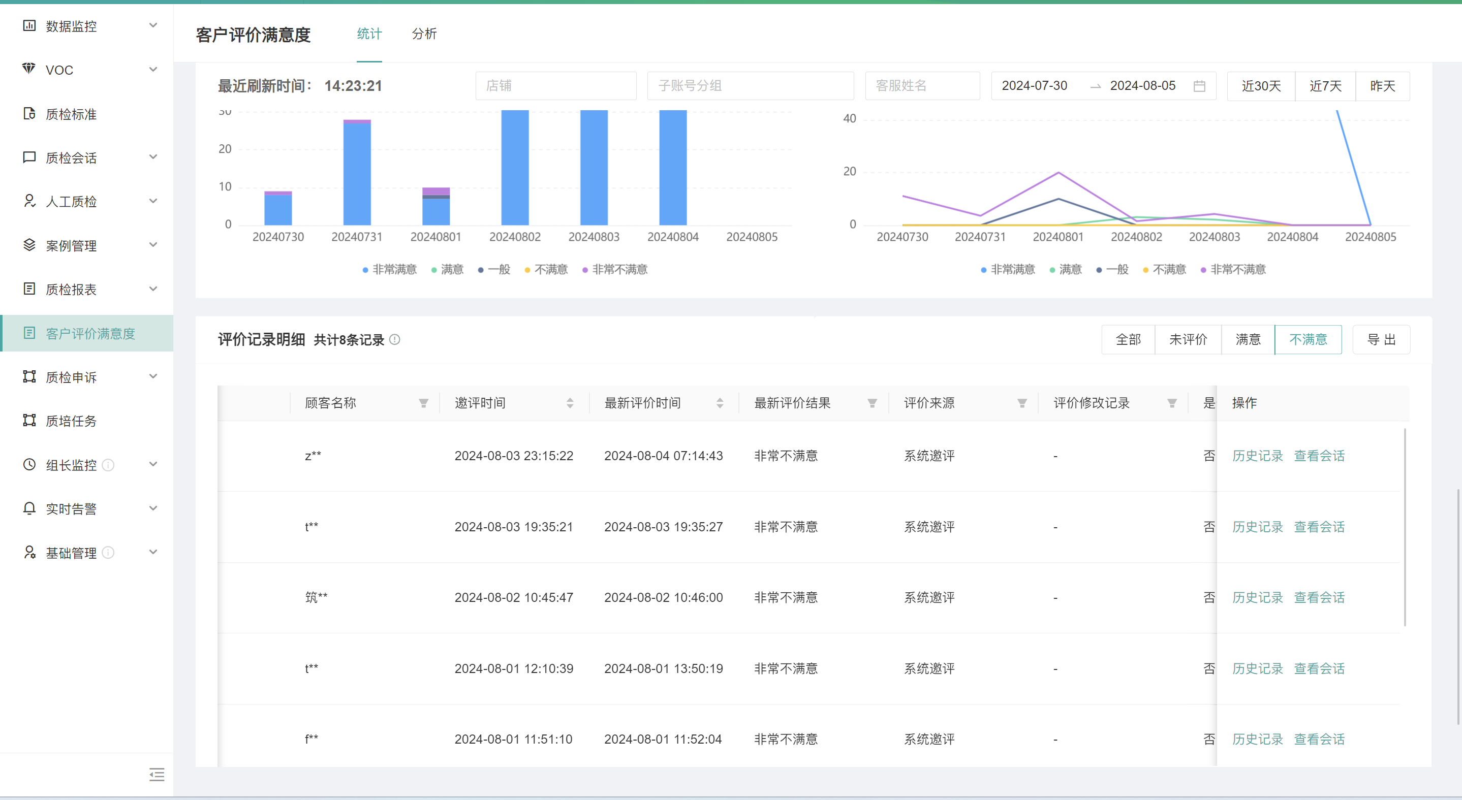Toggle 非常满意 legend in bar chart
Viewport: 1462px width, 800px height.
389,270
